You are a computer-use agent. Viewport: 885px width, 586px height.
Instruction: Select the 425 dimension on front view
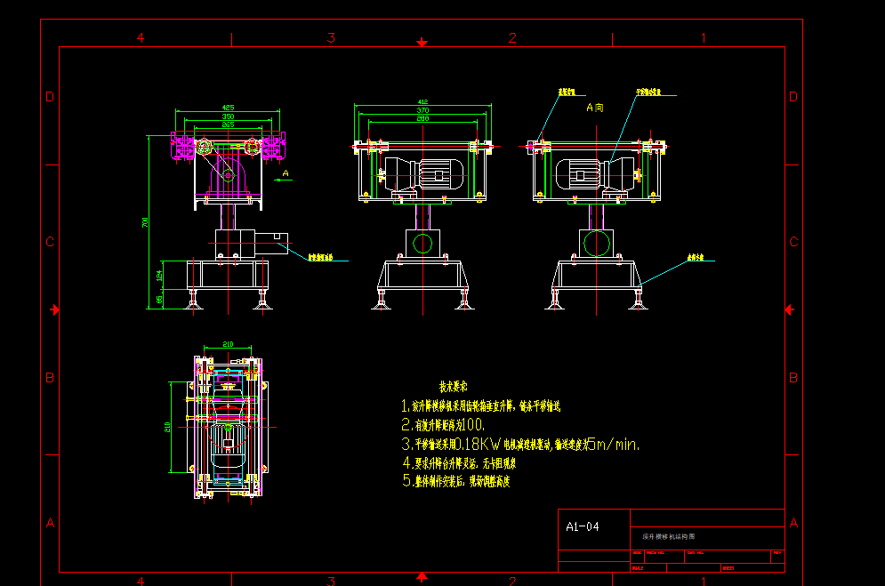[228, 108]
